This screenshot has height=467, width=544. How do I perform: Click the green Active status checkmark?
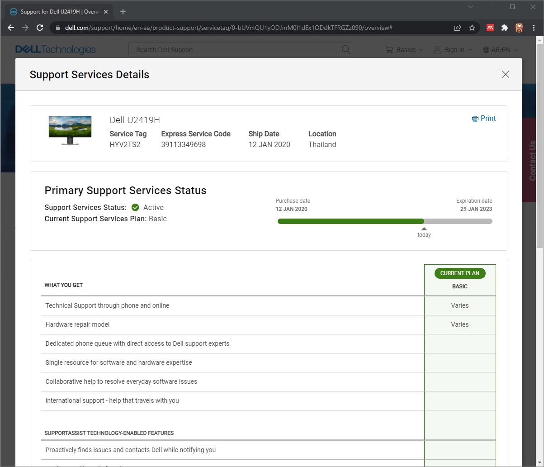(135, 207)
